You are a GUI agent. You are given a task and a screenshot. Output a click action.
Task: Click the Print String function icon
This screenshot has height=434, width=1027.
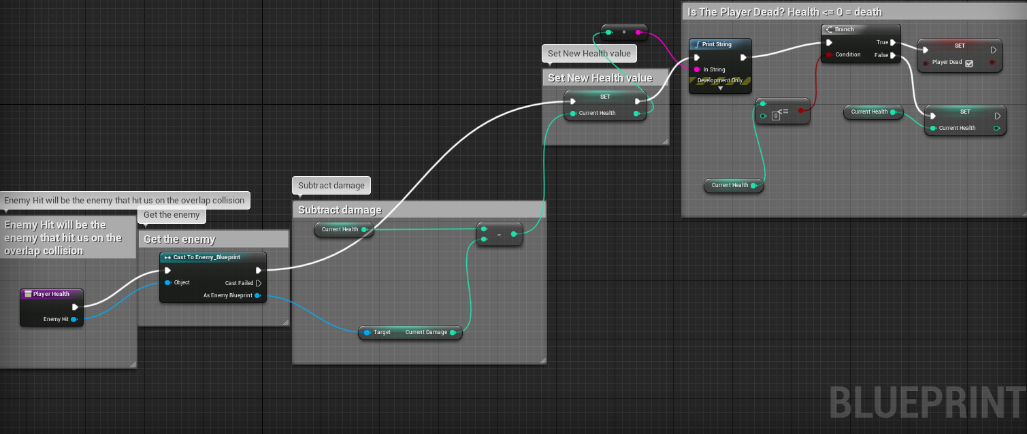[697, 44]
